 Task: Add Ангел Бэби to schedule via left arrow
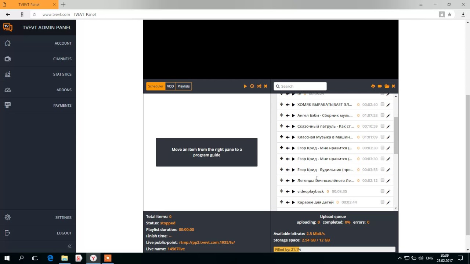click(288, 115)
